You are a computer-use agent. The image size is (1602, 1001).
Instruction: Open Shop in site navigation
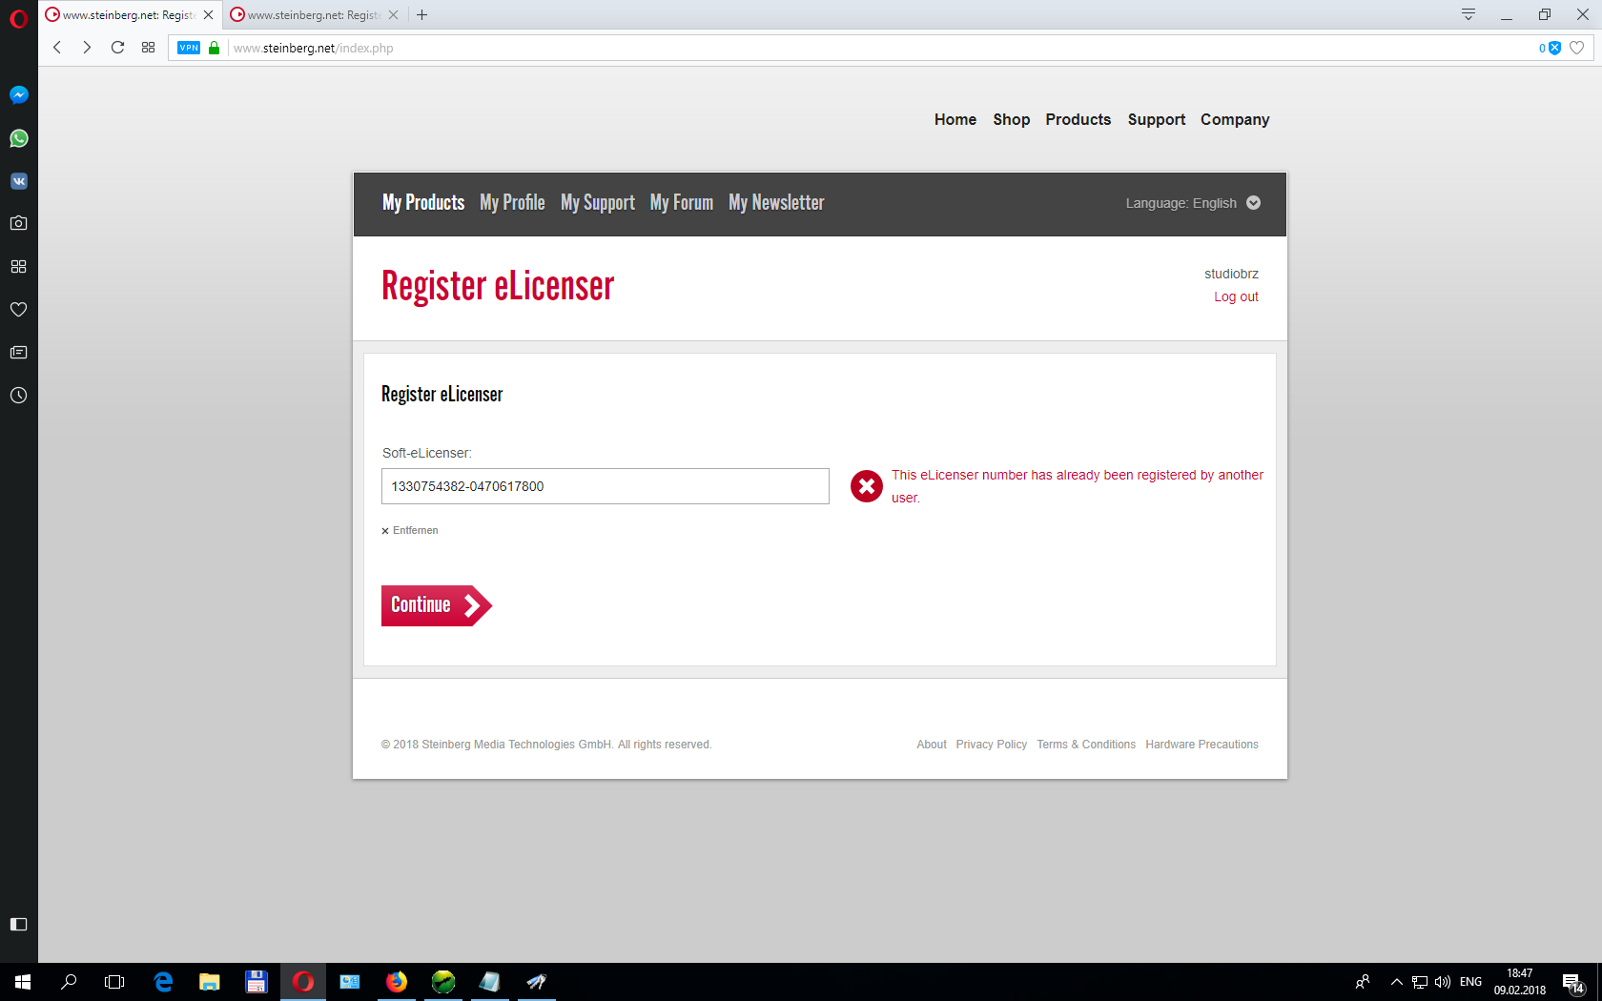[1011, 119]
